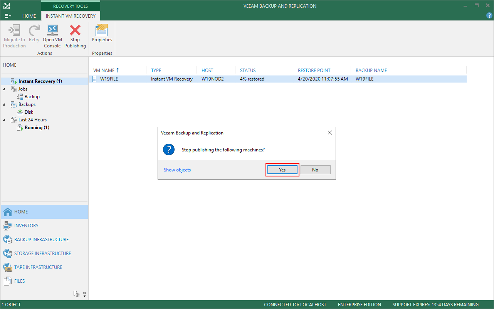Click the Tape Infrastructure view icon
This screenshot has width=494, height=309.
pos(8,267)
